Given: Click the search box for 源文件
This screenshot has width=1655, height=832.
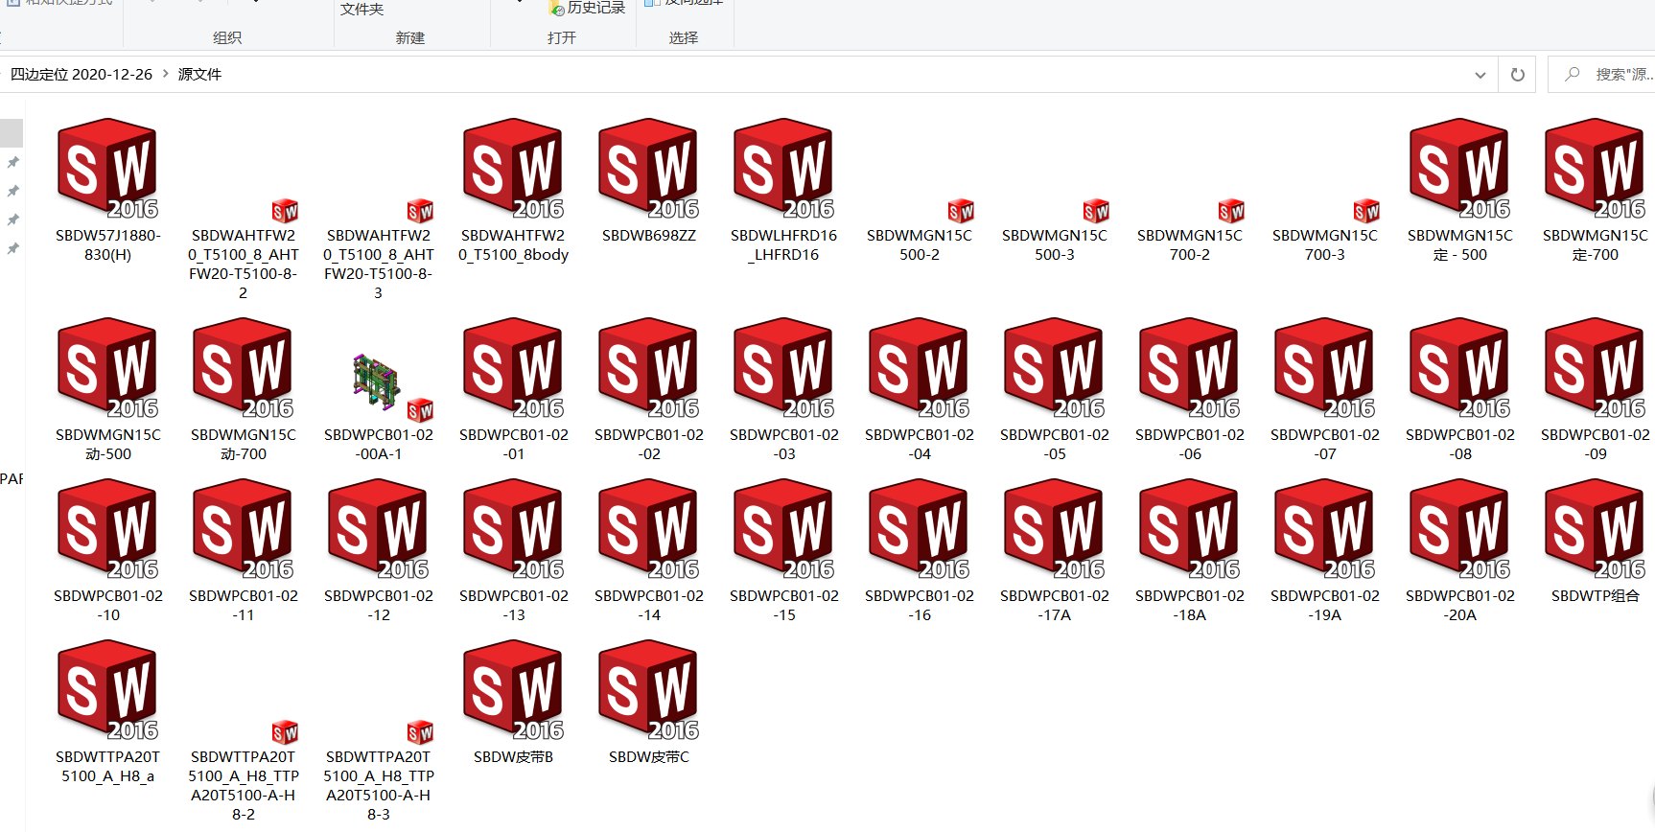Looking at the screenshot, I should click(x=1601, y=75).
